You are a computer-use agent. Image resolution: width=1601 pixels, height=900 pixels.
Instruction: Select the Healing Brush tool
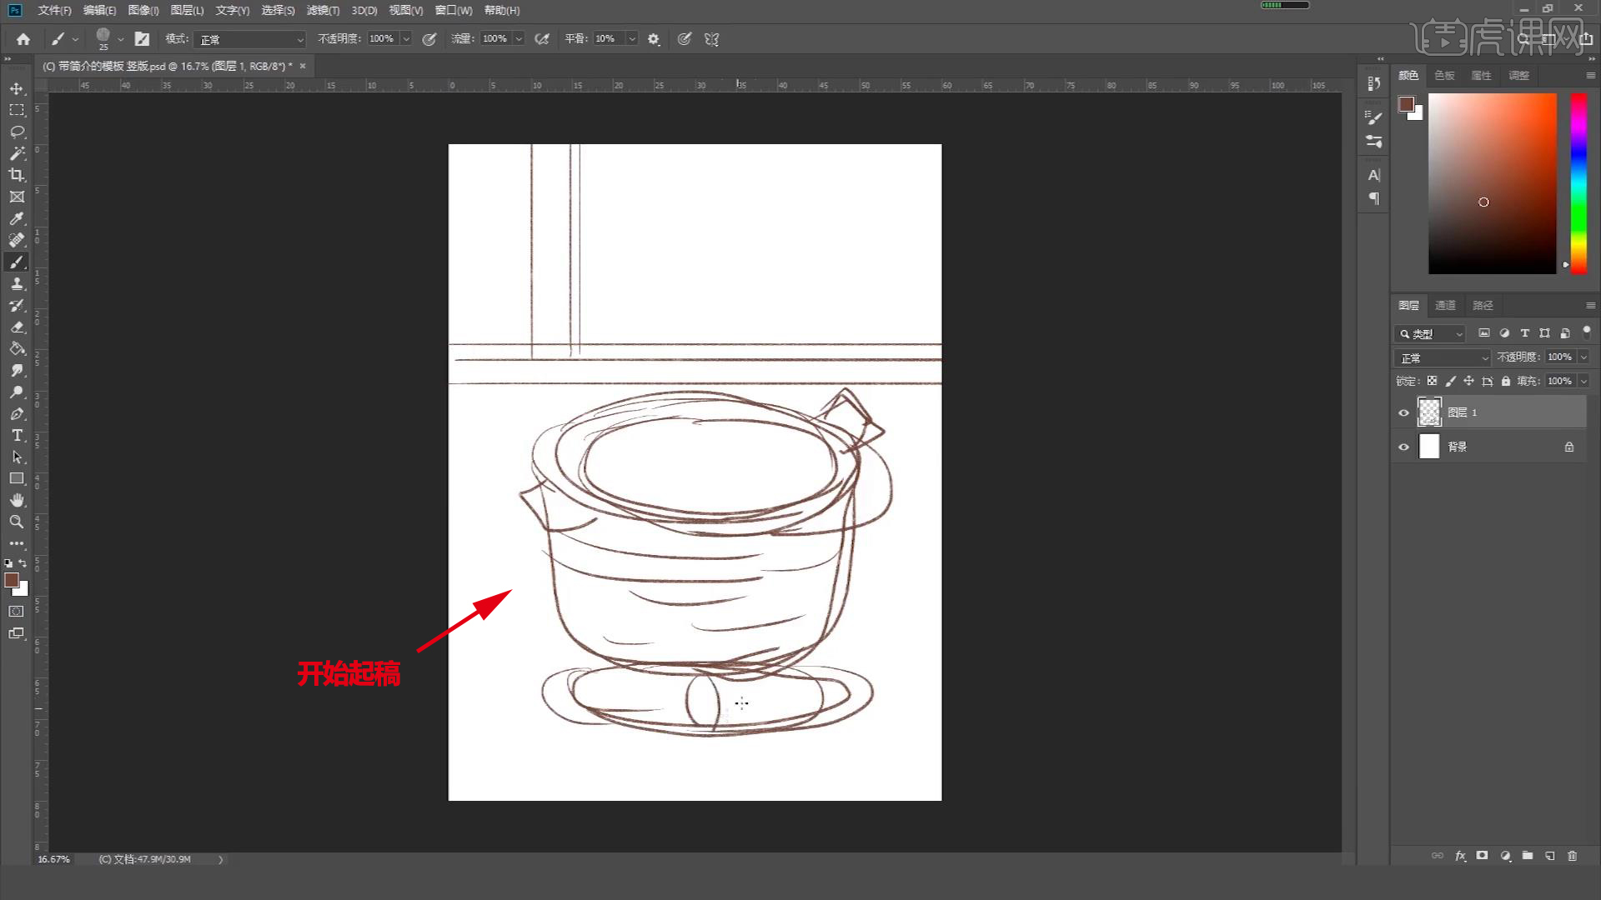tap(17, 240)
